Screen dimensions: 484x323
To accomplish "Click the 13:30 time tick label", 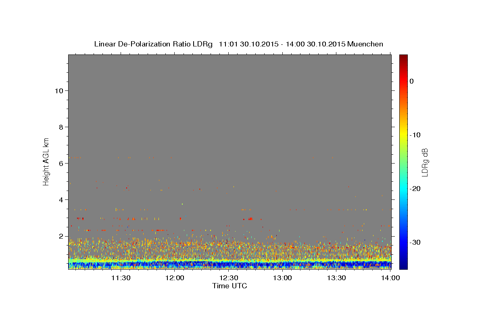I will (337, 278).
